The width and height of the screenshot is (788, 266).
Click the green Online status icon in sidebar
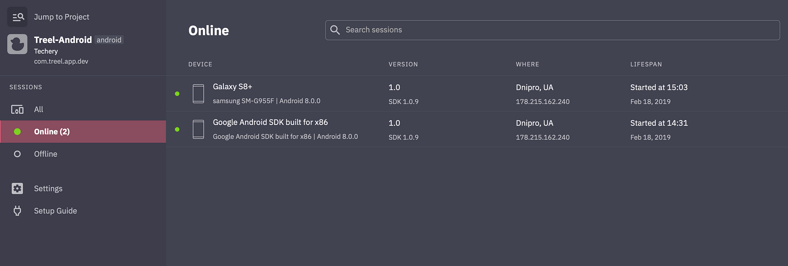[x=17, y=132]
